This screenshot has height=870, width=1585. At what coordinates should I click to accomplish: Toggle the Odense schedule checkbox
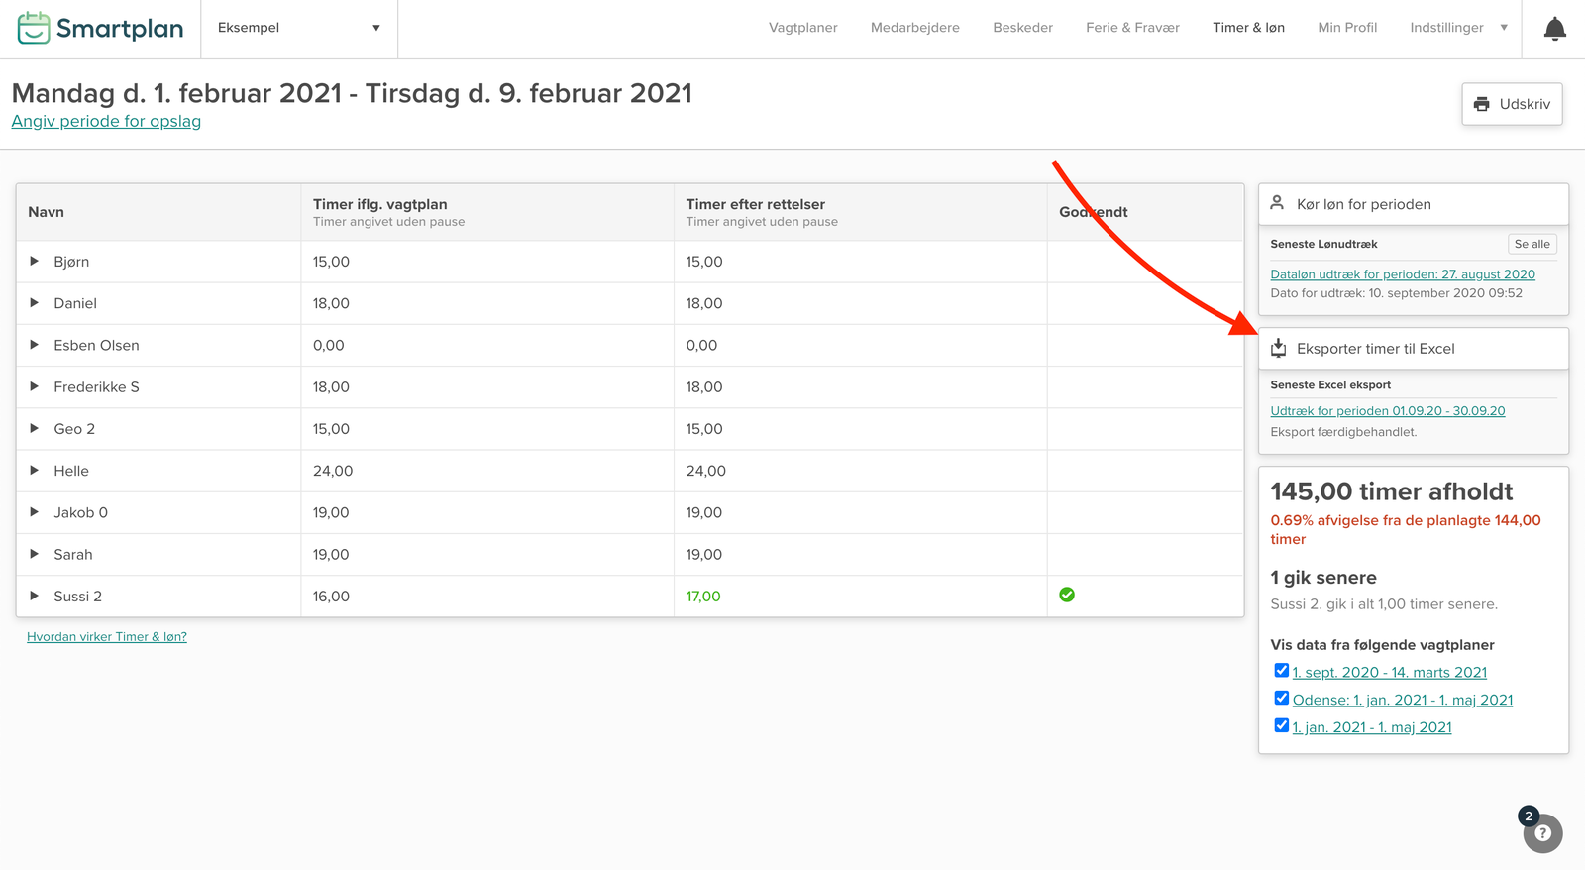[x=1281, y=699]
